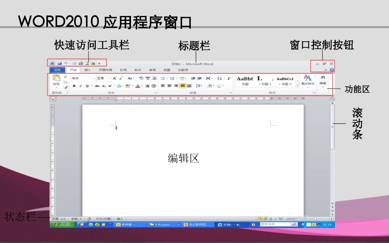The height and width of the screenshot is (243, 389).
Task: Switch to the 页面布局 tab
Action: pos(105,70)
